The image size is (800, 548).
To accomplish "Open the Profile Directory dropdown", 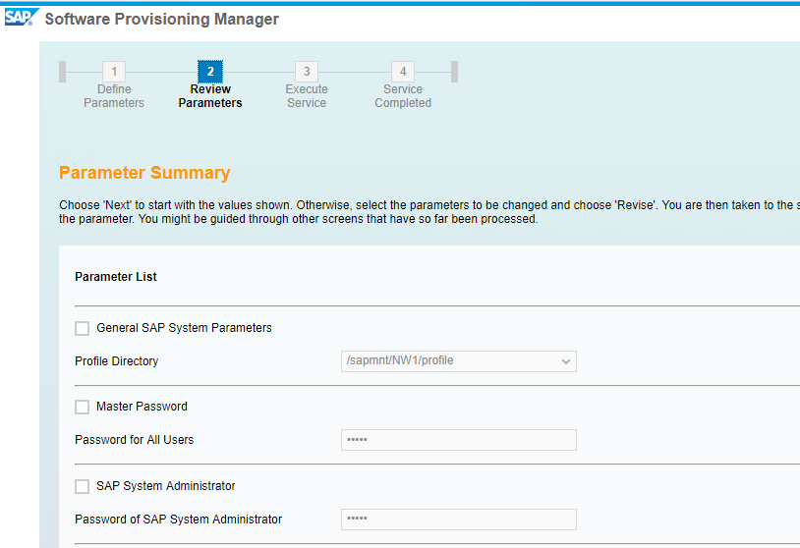I will [x=459, y=361].
